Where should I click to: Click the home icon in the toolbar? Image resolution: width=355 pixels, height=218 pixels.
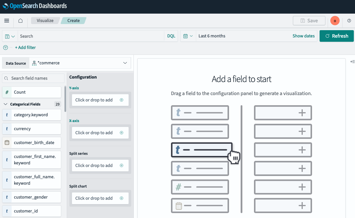[20, 21]
